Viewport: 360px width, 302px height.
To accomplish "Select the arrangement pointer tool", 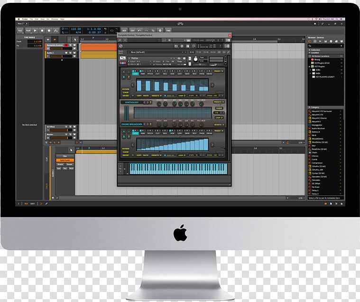I will pyautogui.click(x=75, y=39).
